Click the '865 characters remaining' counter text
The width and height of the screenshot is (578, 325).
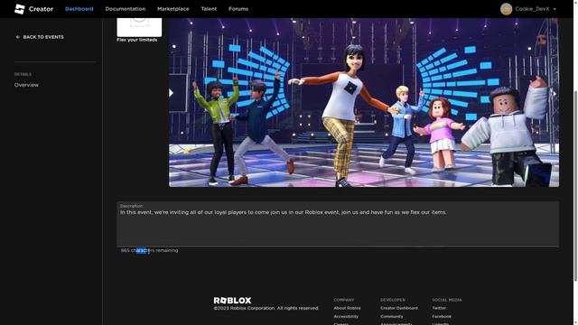tap(149, 251)
